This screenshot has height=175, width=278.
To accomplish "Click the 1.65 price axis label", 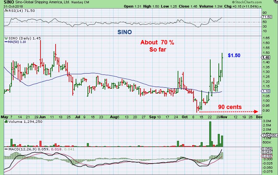I will pyautogui.click(x=266, y=38).
